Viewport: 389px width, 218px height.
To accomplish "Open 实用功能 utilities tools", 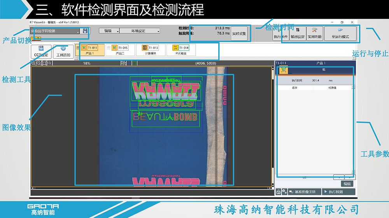I will click(314, 33).
